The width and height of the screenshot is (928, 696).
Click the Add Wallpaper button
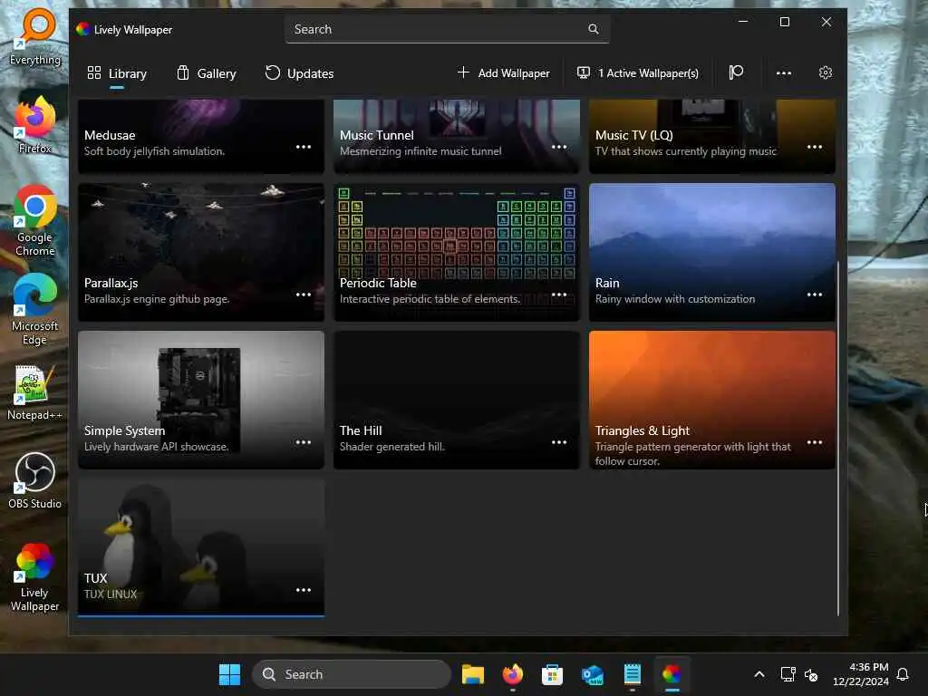point(504,72)
